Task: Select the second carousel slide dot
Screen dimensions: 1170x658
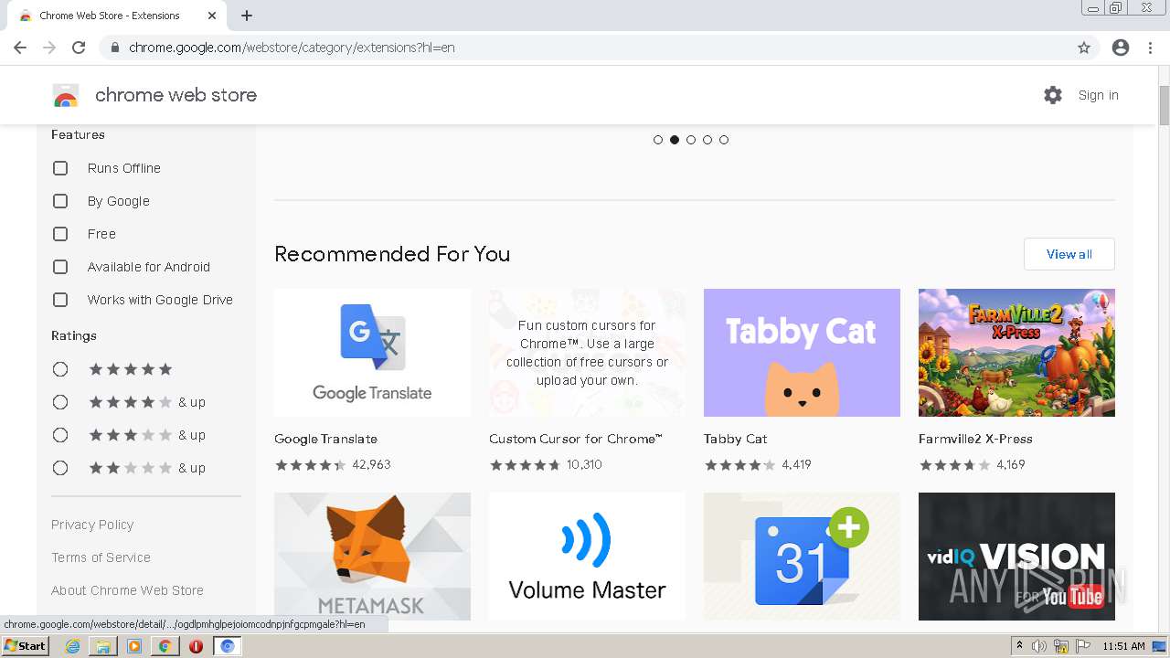Action: (675, 140)
